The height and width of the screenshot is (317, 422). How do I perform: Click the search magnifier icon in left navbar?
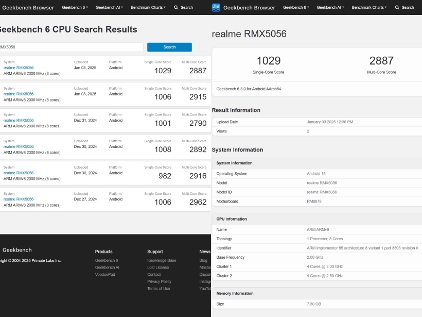click(176, 8)
